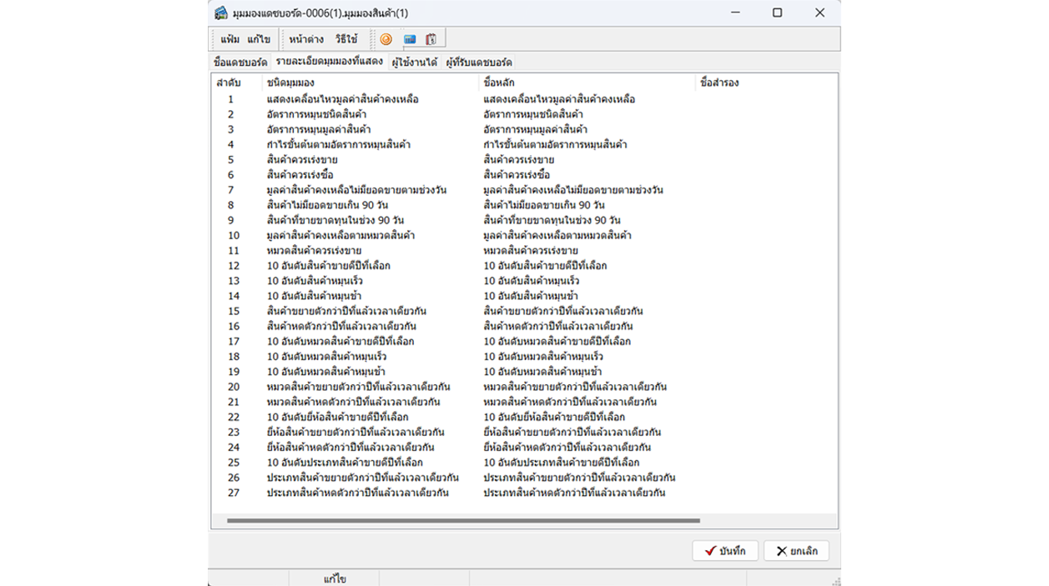Click the ชื่อหลัก column header
This screenshot has width=1049, height=586.
coord(588,83)
